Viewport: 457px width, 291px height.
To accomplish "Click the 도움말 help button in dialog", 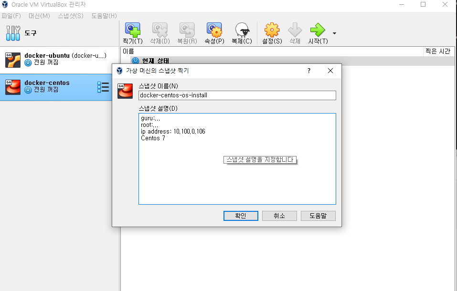I will pos(318,216).
